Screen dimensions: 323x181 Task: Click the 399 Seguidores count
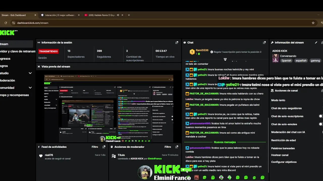point(99,51)
